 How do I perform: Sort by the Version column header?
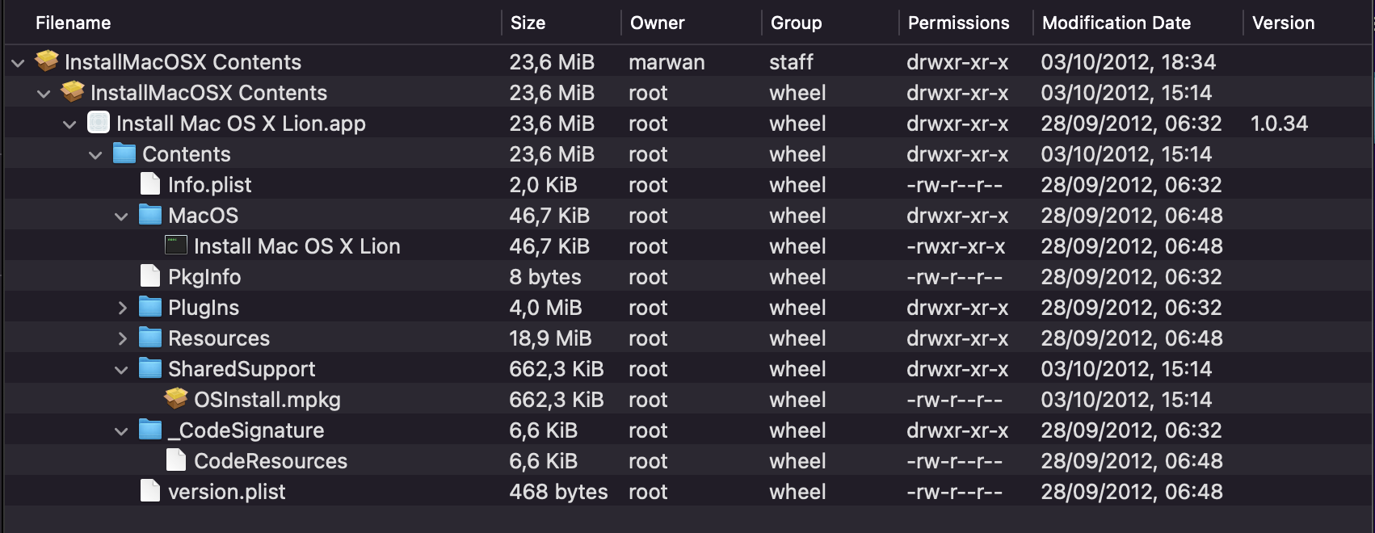[x=1283, y=23]
